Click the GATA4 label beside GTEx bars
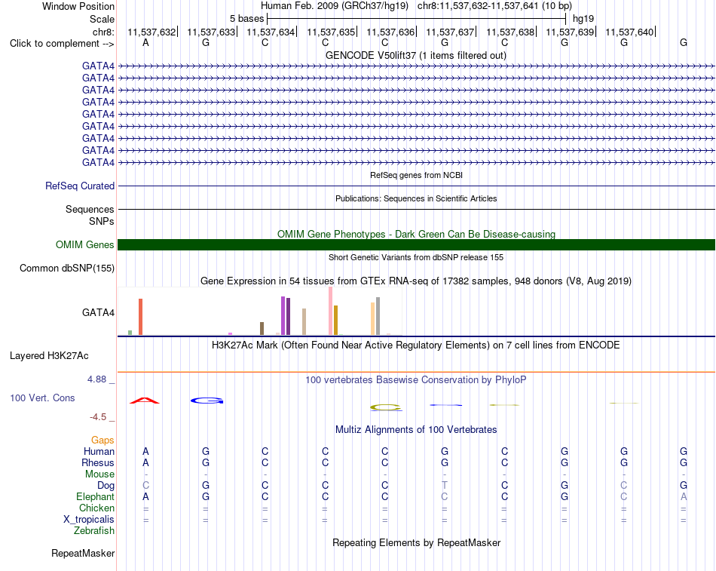 point(98,313)
